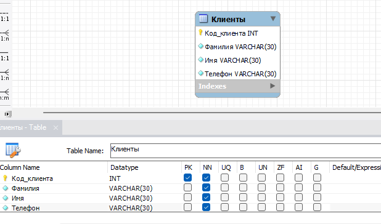Toggle the sidebar panel arrow button below the toolbar
Viewport: 381px width, 224px height.
7,114
